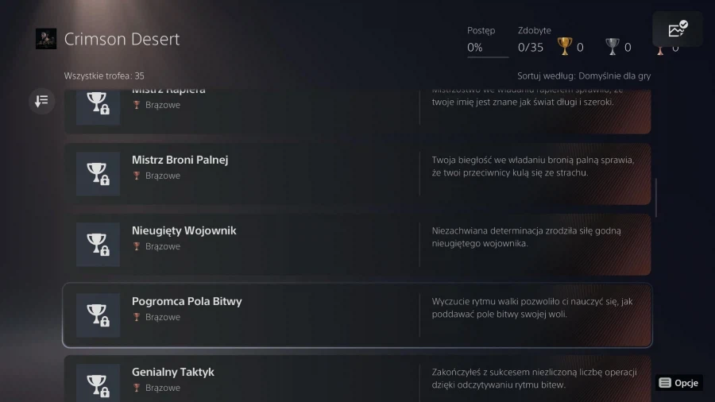Select the Genialny Taktyk trophy title

point(172,372)
